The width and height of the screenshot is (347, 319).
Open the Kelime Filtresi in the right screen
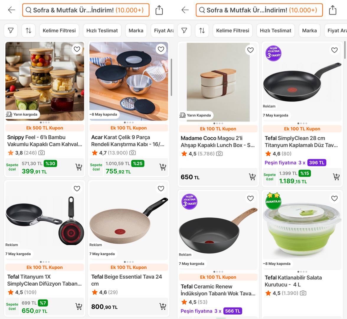[x=233, y=30]
